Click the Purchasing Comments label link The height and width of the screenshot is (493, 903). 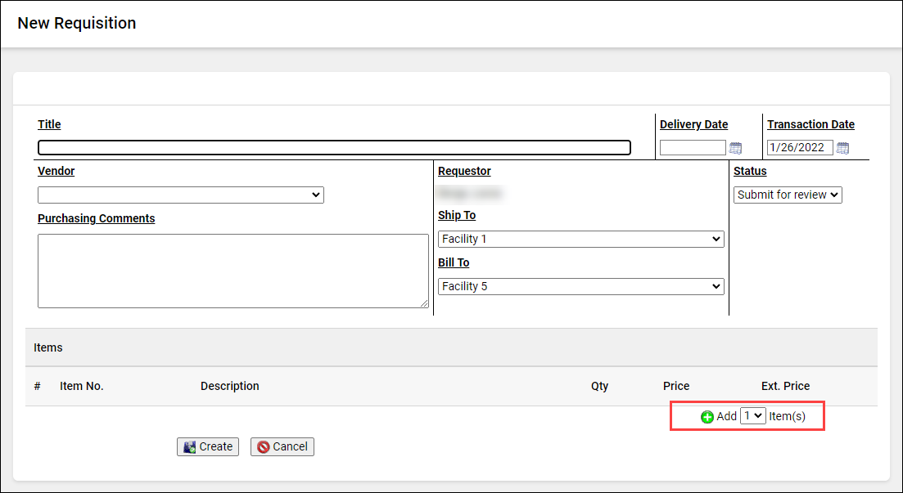click(96, 218)
